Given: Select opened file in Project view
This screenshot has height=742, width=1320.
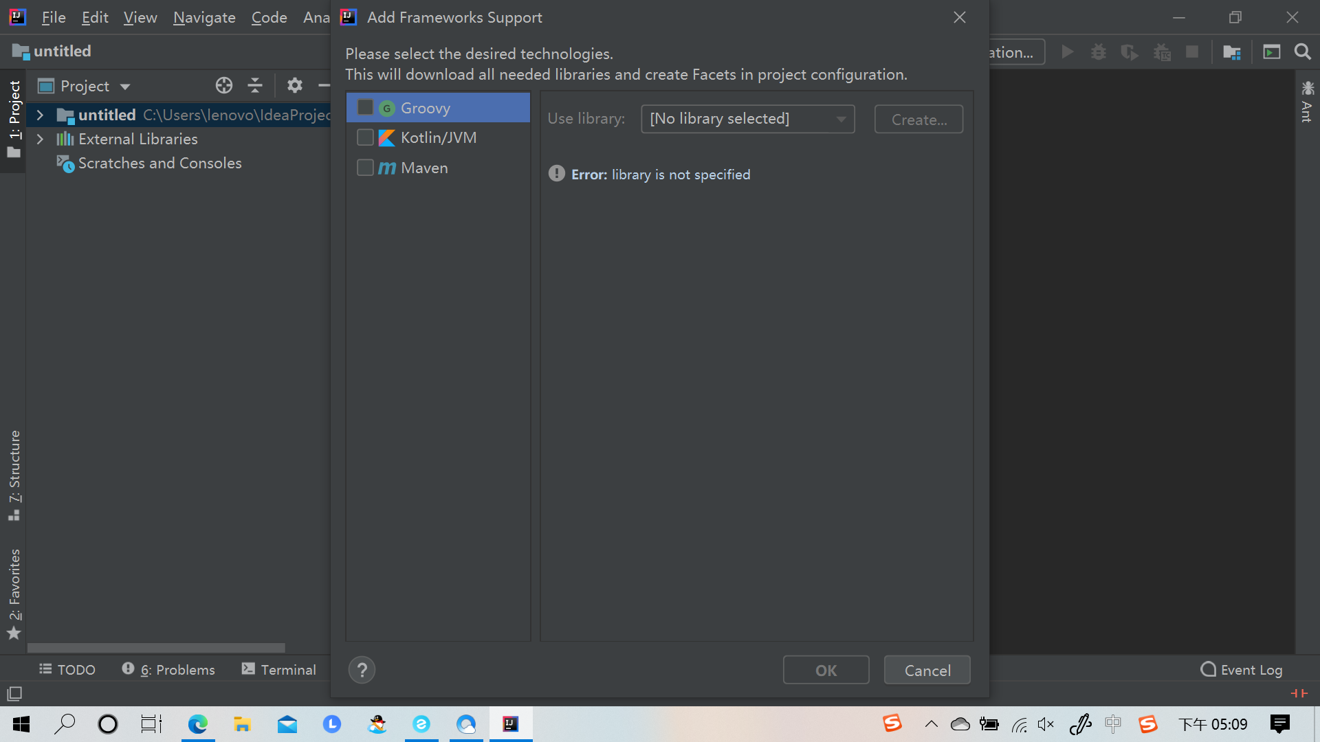Looking at the screenshot, I should pos(223,85).
